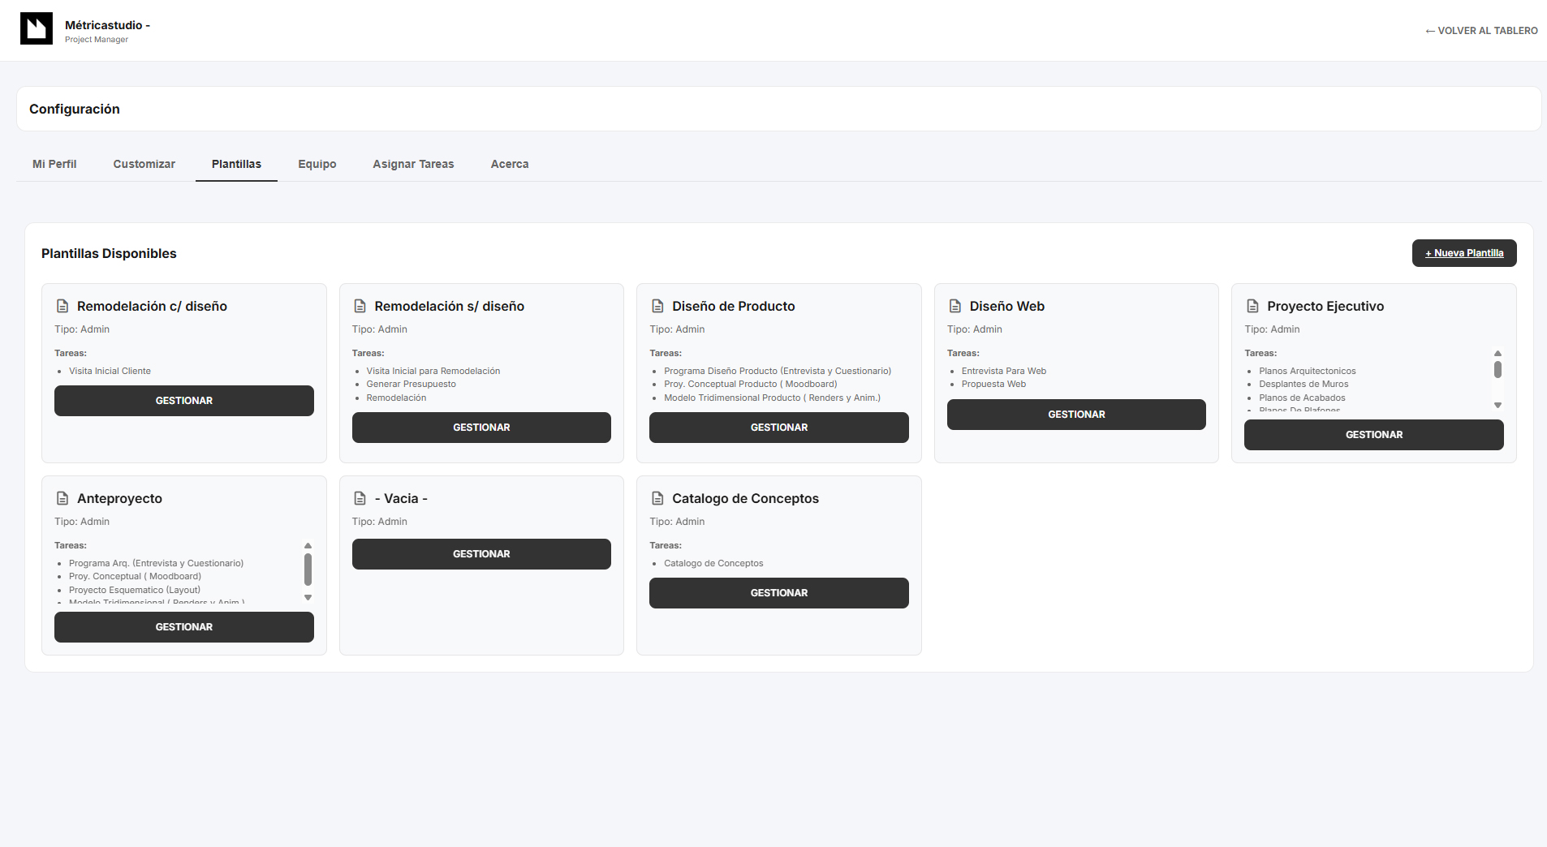Click document icon beside Diseño de Producto

pyautogui.click(x=657, y=306)
